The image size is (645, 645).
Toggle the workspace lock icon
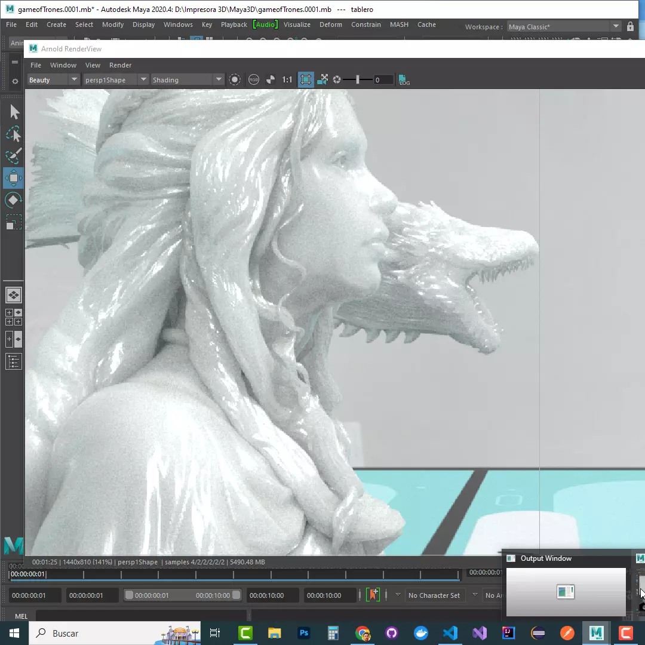630,27
